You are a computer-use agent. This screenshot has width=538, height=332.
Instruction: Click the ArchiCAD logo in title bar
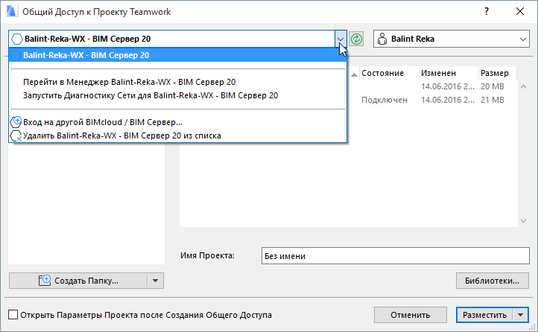pos(12,11)
